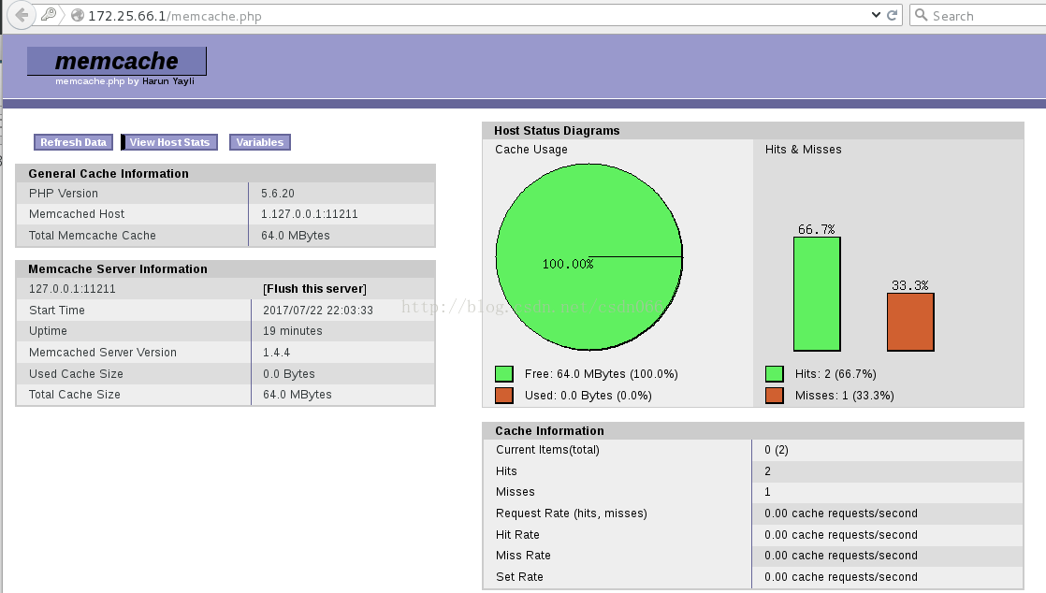The height and width of the screenshot is (593, 1046).
Task: Click Request Rate (hits, misses) label
Action: click(x=572, y=513)
